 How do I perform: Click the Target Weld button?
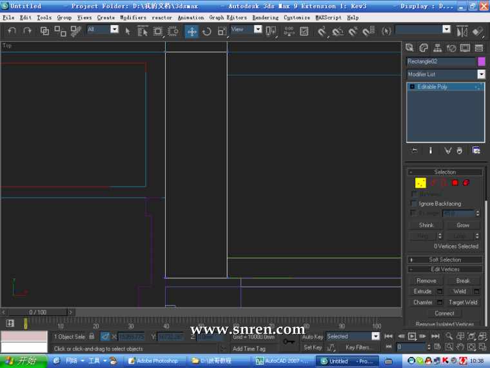(x=463, y=302)
